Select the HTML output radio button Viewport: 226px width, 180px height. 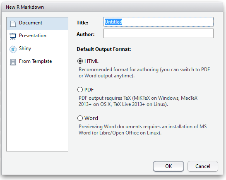pyautogui.click(x=80, y=61)
